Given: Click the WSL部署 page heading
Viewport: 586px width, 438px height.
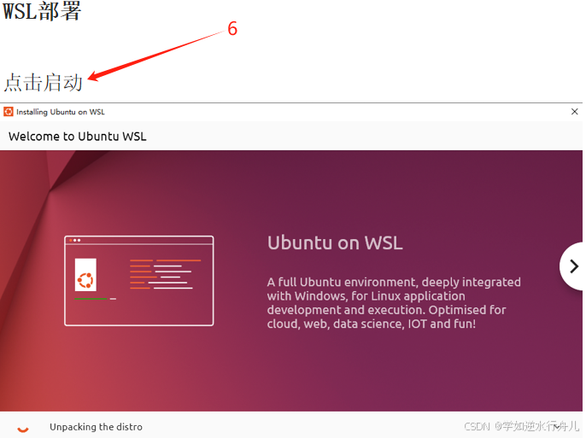Looking at the screenshot, I should point(42,11).
